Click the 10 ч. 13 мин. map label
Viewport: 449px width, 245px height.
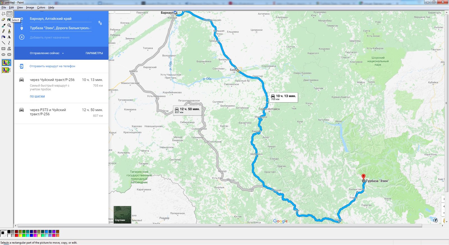[x=283, y=97]
